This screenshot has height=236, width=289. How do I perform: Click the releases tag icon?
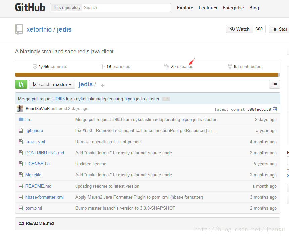[x=166, y=66]
